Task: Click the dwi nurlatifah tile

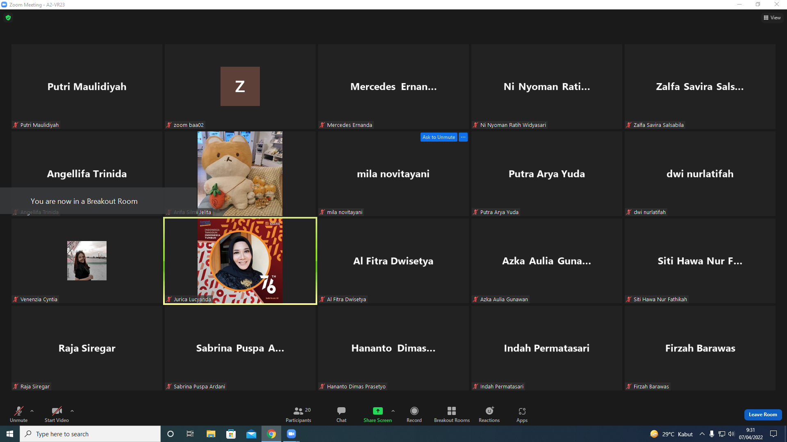Action: 700,174
